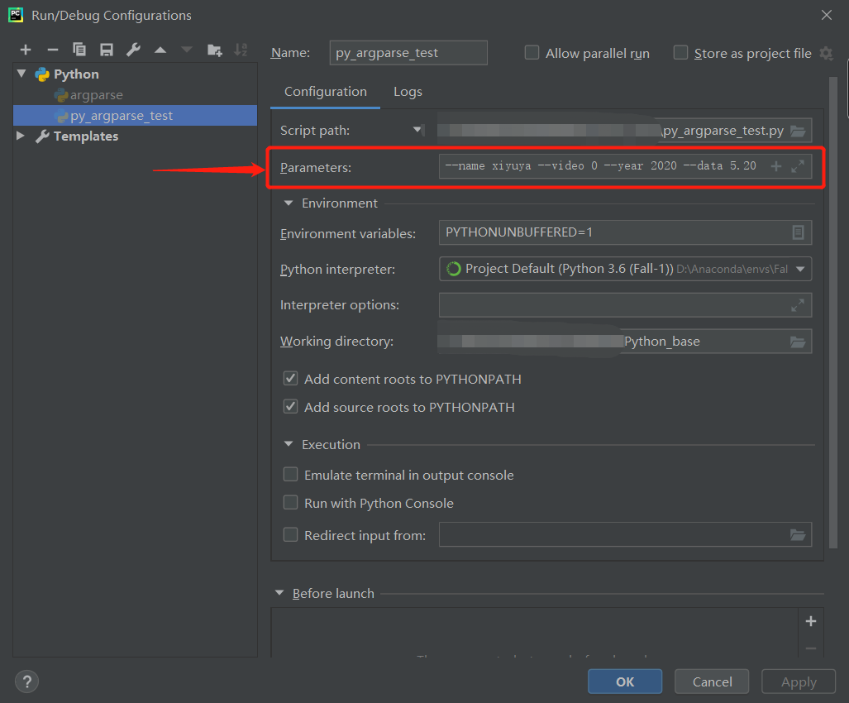Move configuration up in the list

160,50
